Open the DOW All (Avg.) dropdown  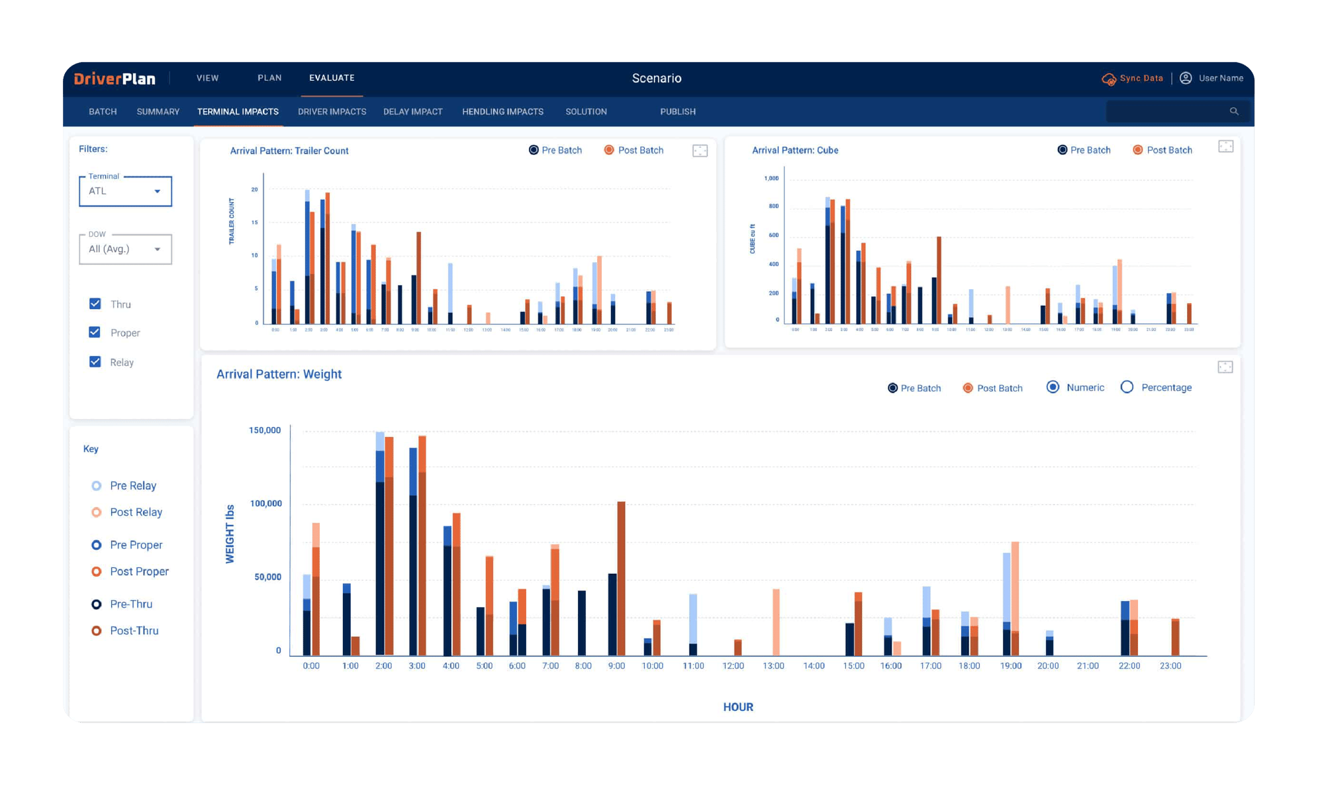125,250
